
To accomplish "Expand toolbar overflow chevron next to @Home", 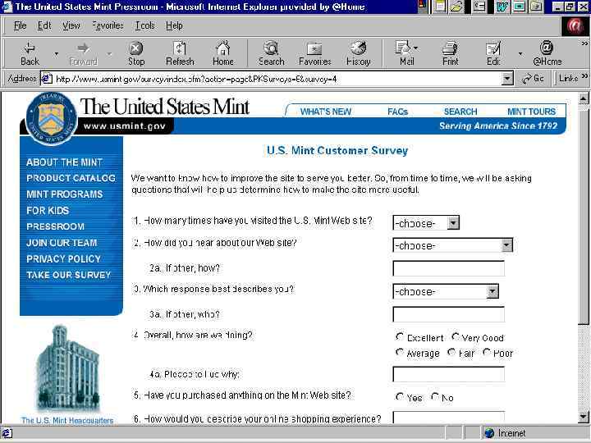I will point(584,43).
